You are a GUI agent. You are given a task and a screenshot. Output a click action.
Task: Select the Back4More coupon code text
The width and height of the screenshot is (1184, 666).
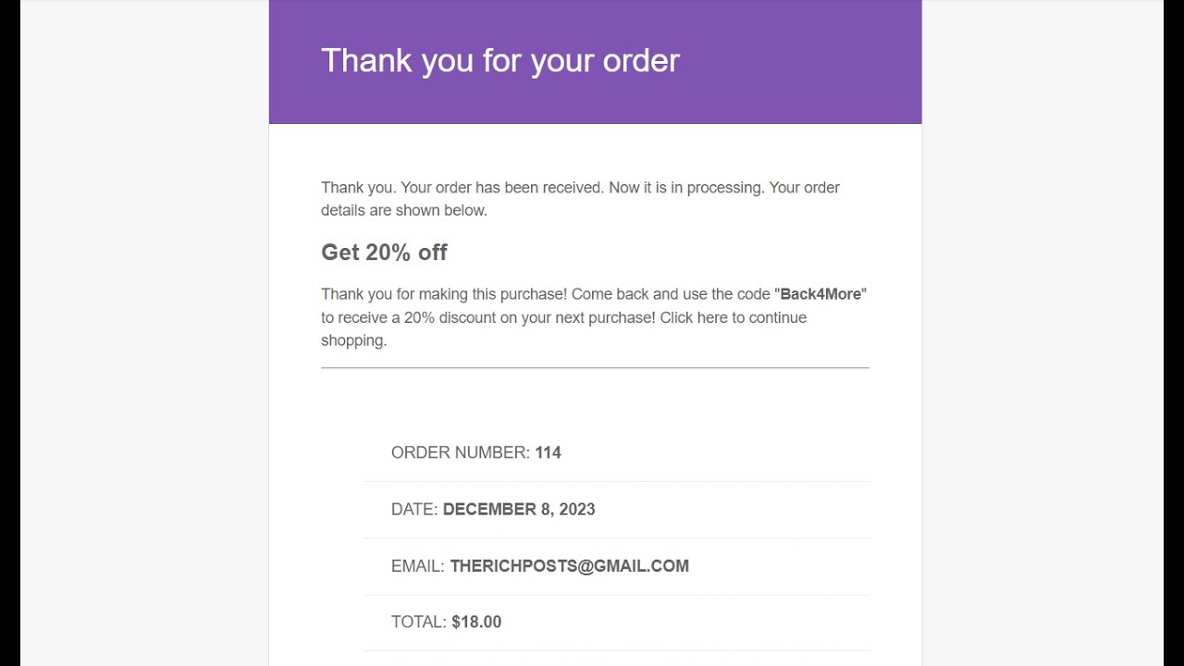pyautogui.click(x=820, y=294)
